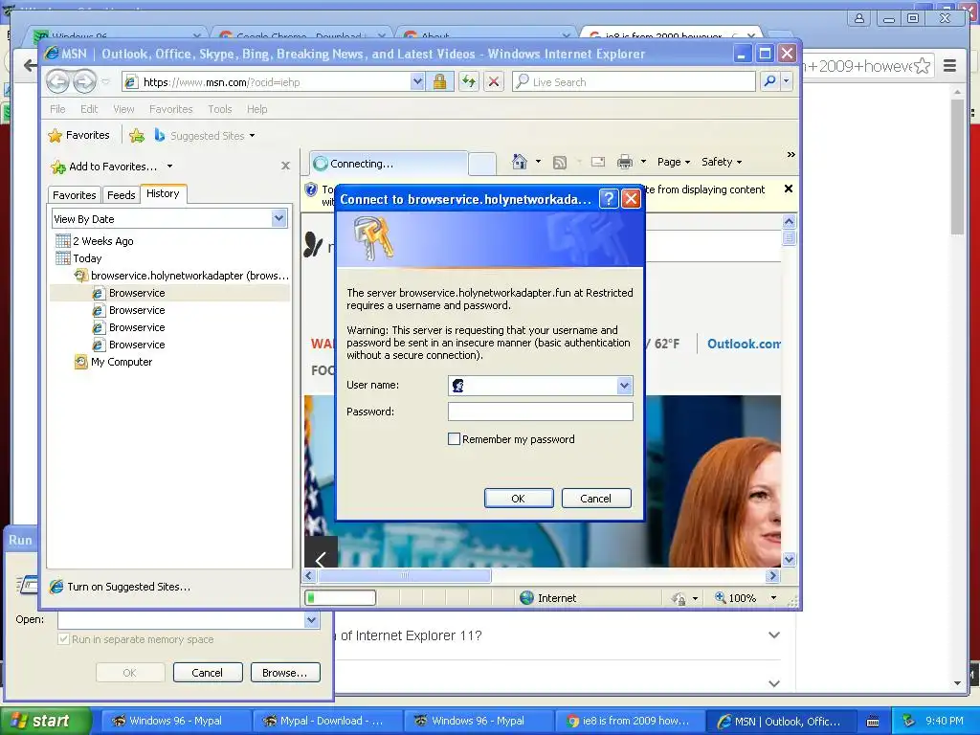Click Cancel in the Run dialog
980x735 pixels.
tap(208, 673)
